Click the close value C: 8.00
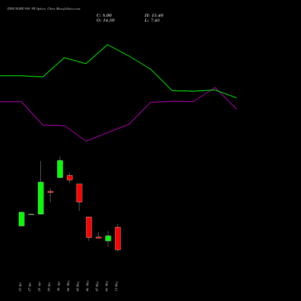The image size is (301, 301). [x=104, y=16]
